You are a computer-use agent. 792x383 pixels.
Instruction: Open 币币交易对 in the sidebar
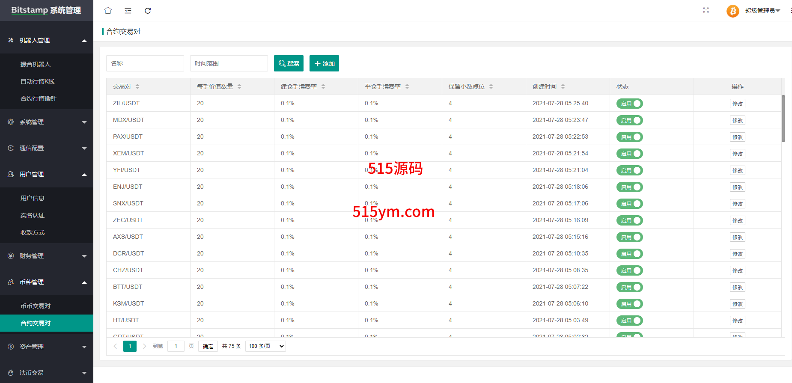pyautogui.click(x=36, y=306)
